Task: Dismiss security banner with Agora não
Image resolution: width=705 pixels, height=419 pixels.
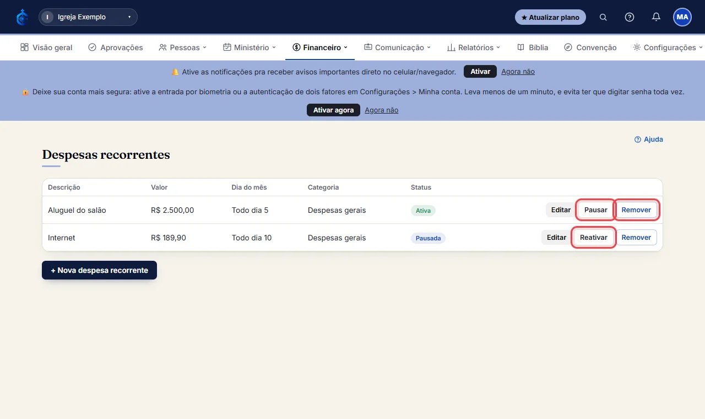Action: [x=381, y=110]
